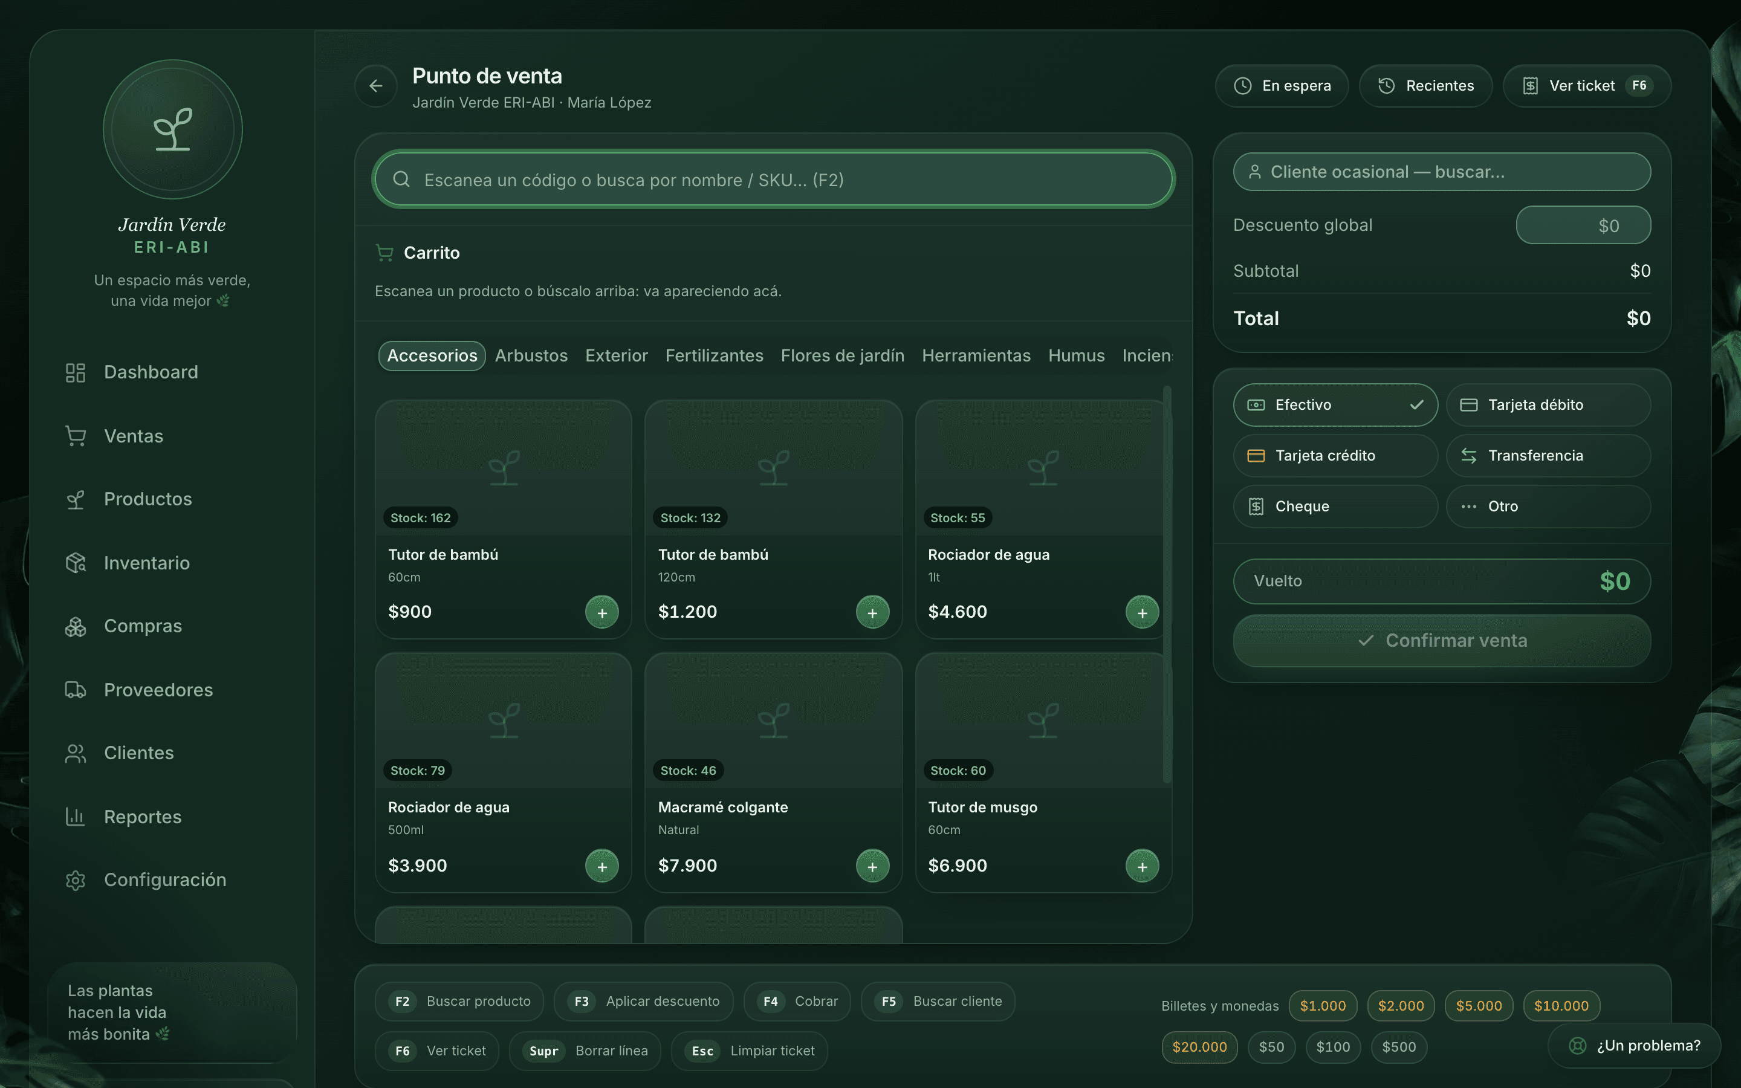Select Tarjeta débito payment method
Image resolution: width=1741 pixels, height=1088 pixels.
tap(1548, 405)
